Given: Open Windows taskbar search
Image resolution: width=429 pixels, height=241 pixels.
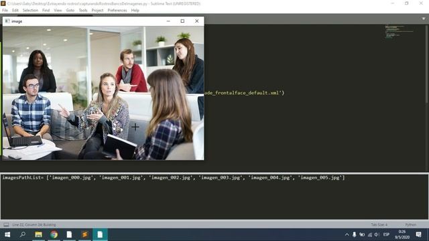Looking at the screenshot, I should pos(23,234).
